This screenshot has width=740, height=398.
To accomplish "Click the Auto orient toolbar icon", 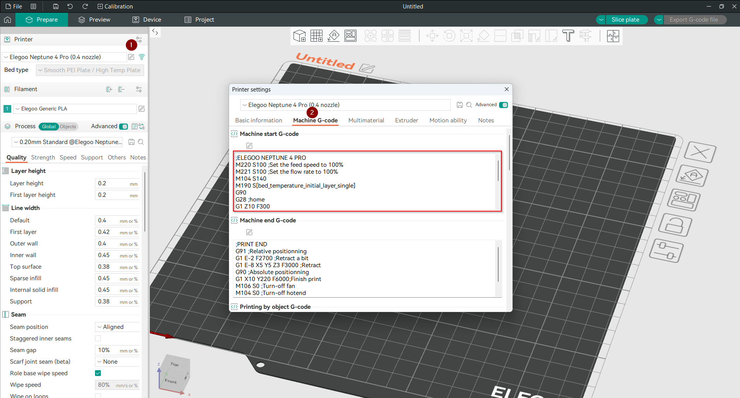I will (x=333, y=36).
